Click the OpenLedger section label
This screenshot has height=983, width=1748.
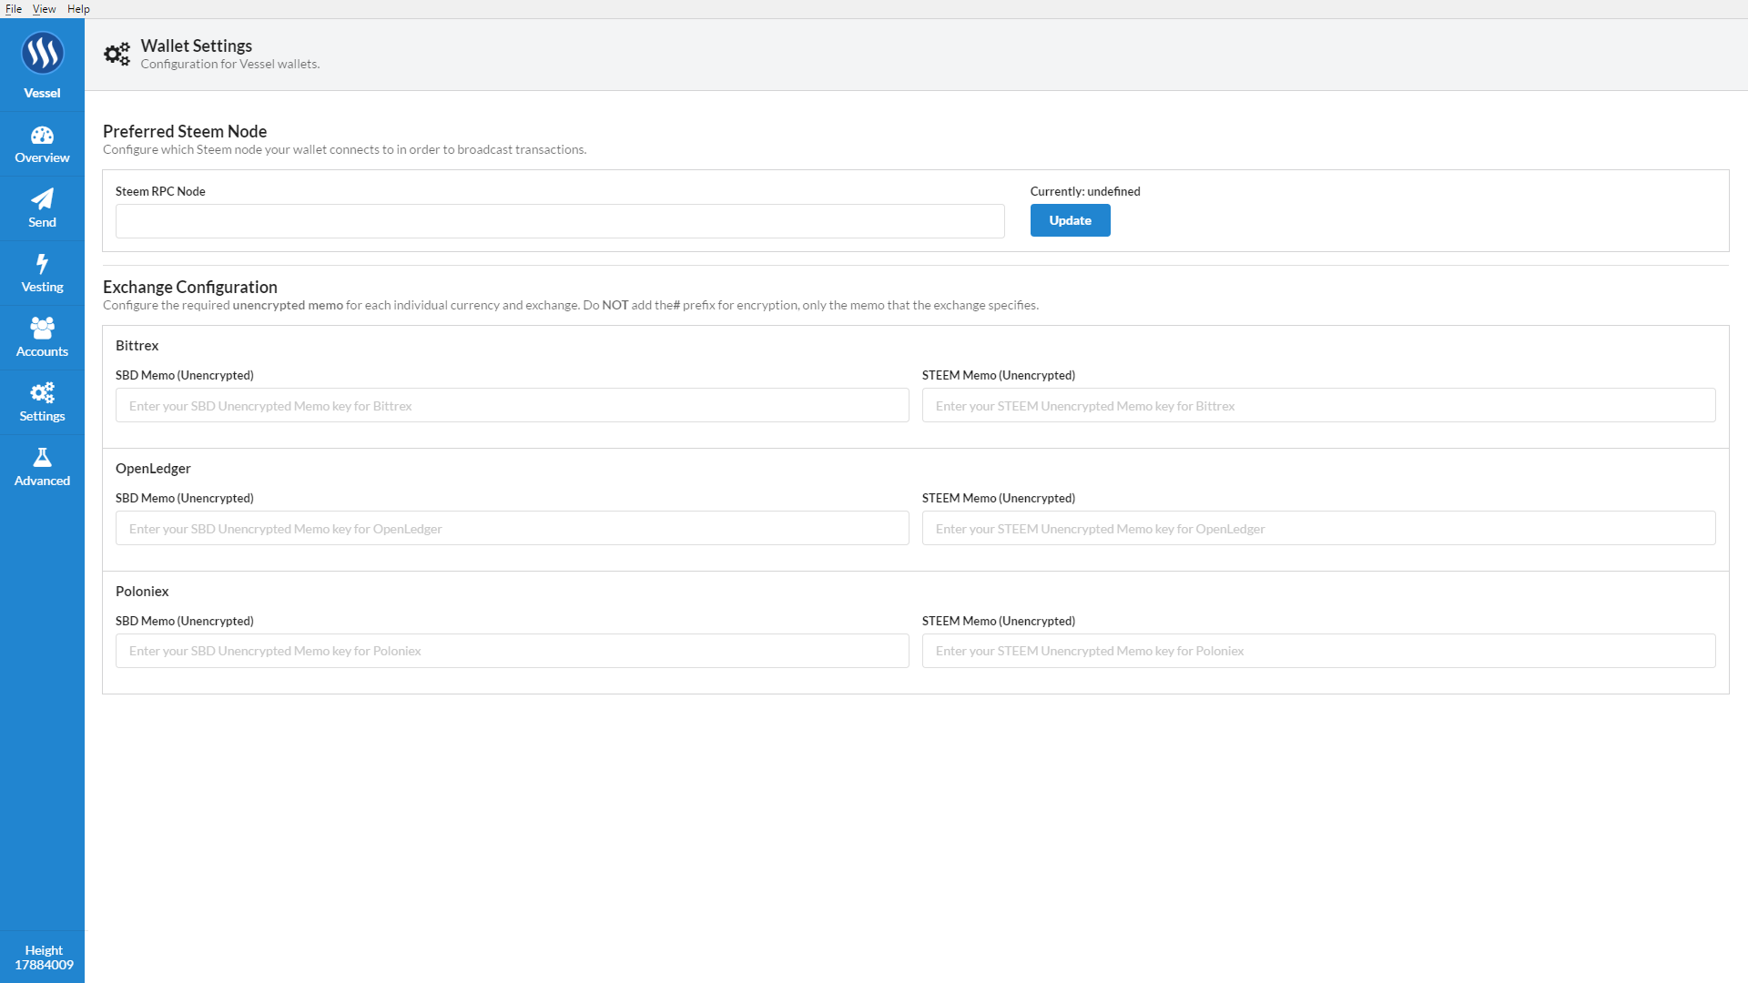pyautogui.click(x=153, y=469)
